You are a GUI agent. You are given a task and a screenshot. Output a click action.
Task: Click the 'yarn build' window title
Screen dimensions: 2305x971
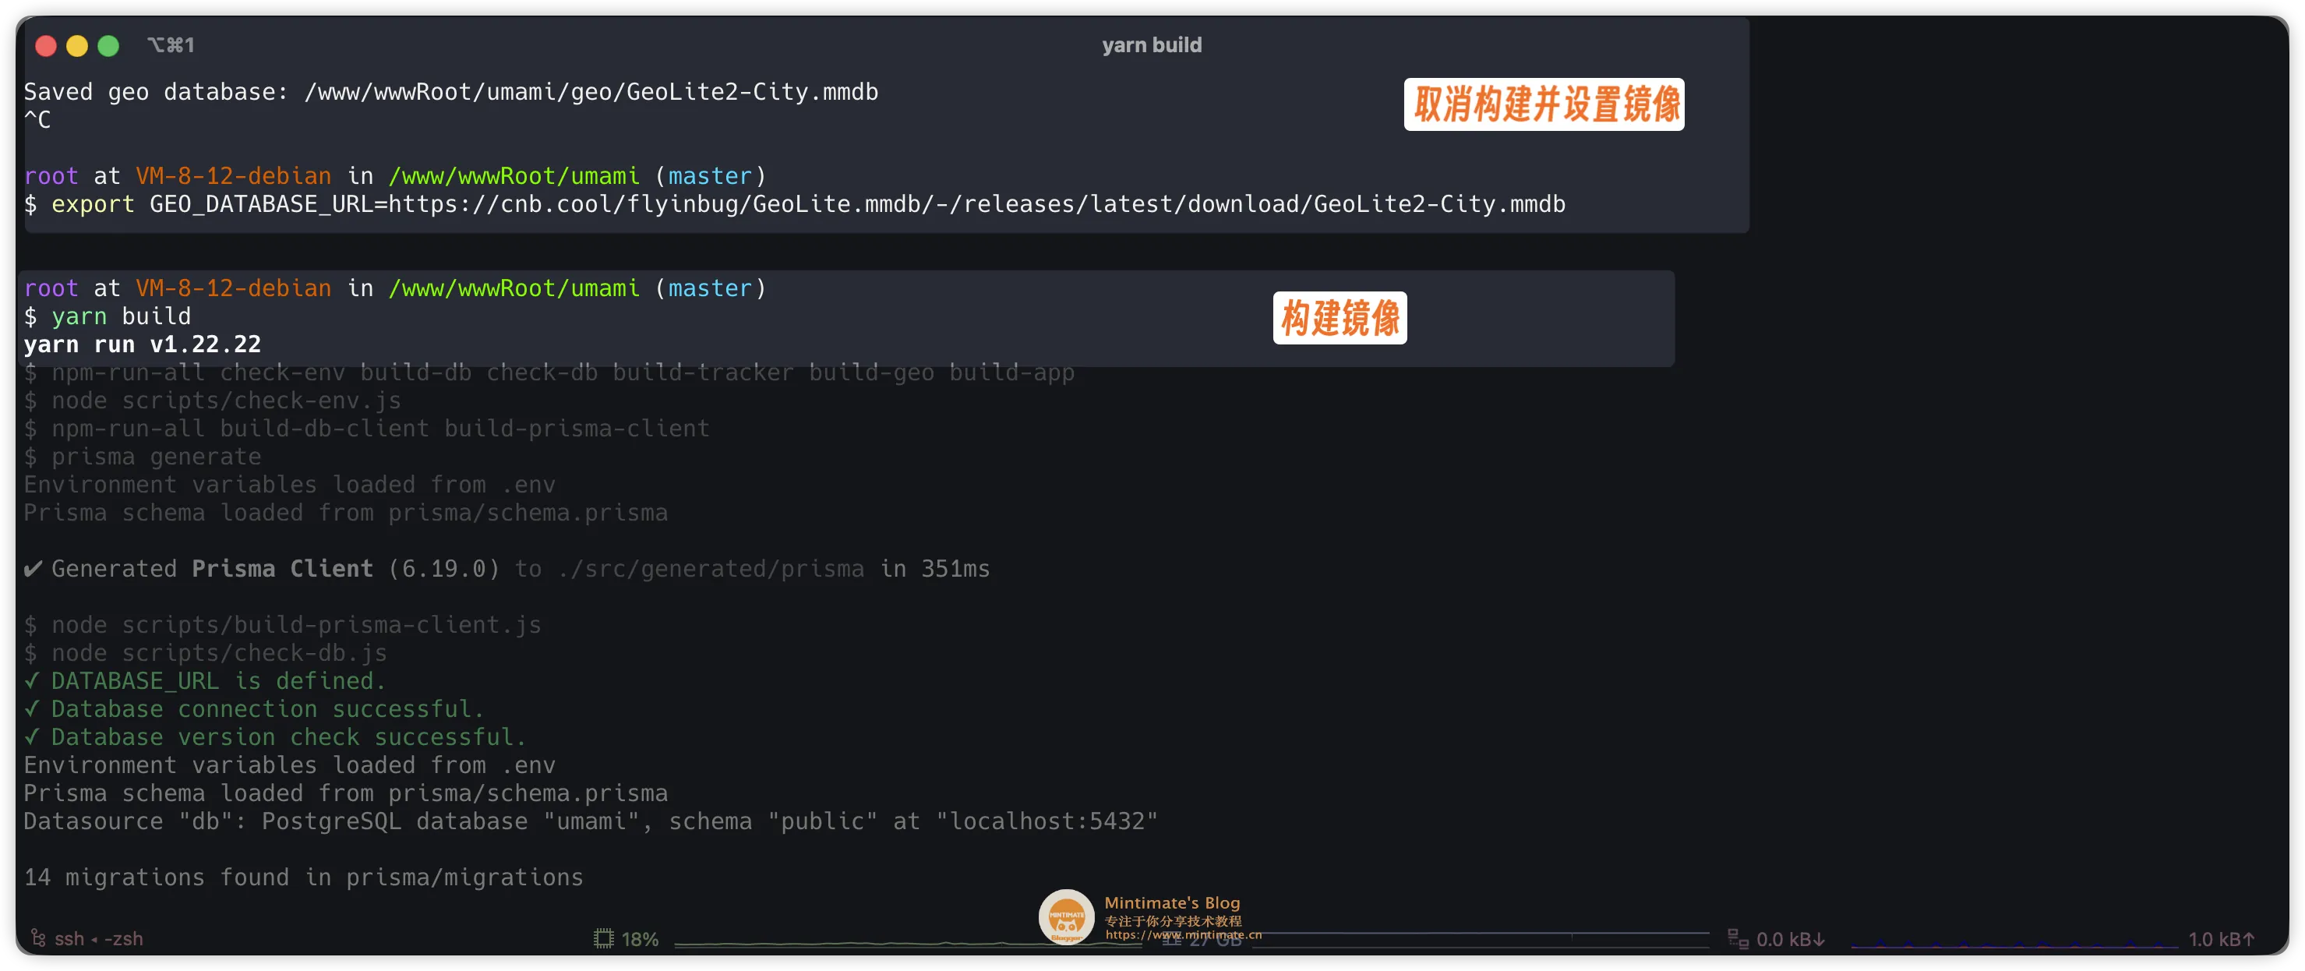(x=1152, y=44)
